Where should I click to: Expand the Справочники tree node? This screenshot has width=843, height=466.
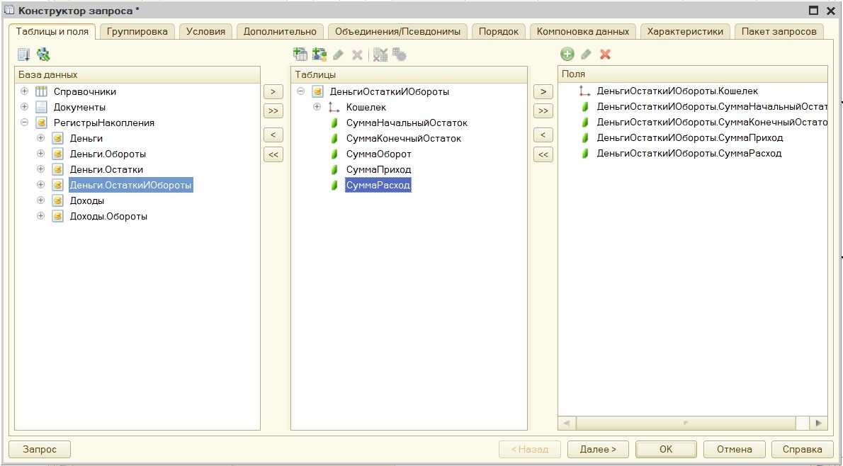pyautogui.click(x=25, y=91)
